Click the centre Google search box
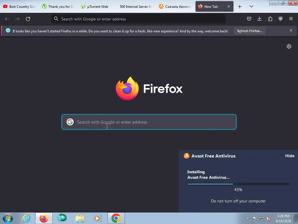The width and height of the screenshot is (298, 224). [149, 122]
